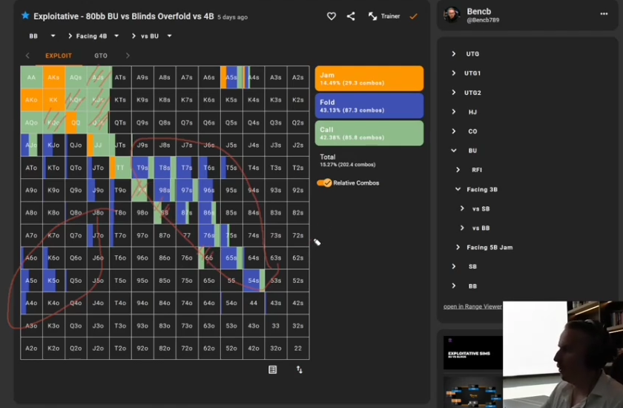623x408 pixels.
Task: Click the orange checkmark icon
Action: click(x=414, y=16)
